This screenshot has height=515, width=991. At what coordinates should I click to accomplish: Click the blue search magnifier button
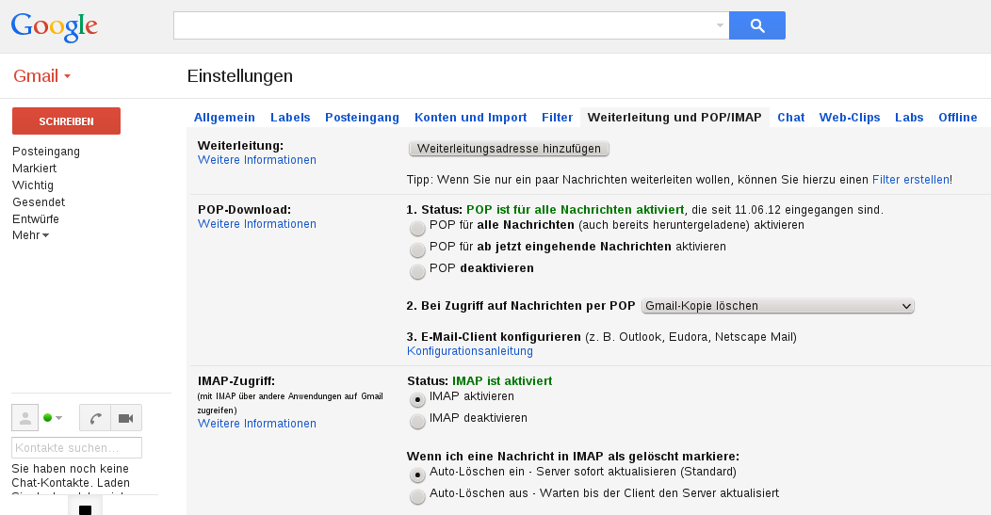[757, 25]
